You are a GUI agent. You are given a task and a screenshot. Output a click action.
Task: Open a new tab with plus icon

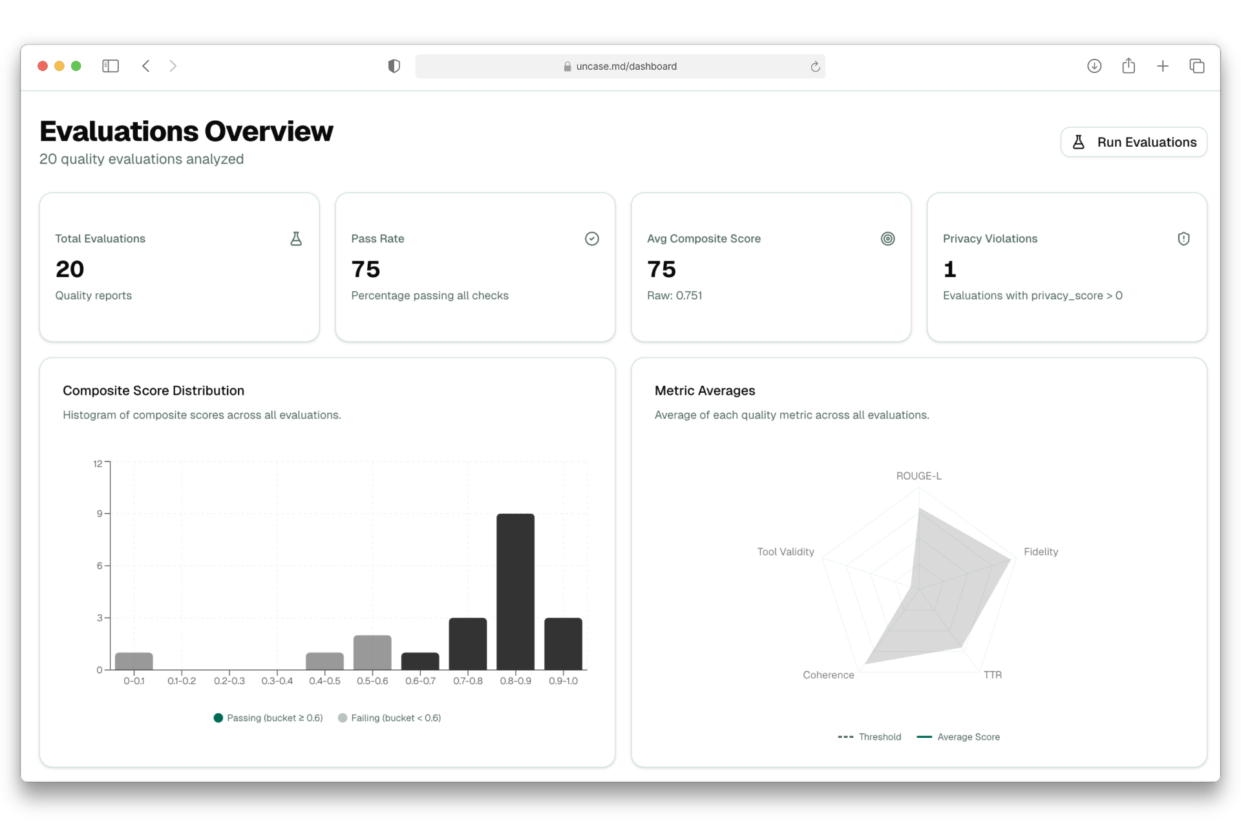tap(1162, 66)
